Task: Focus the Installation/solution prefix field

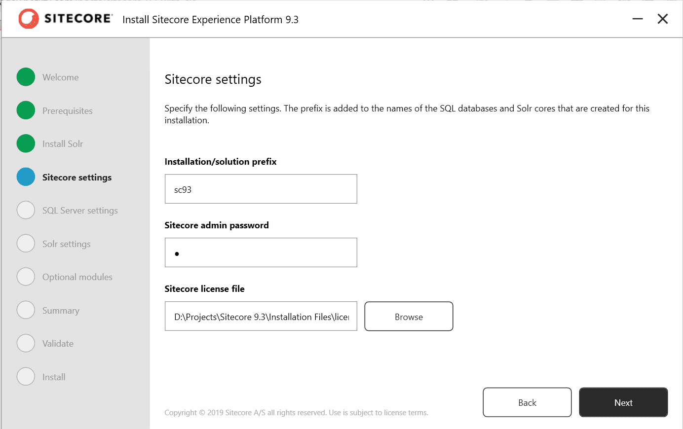Action: tap(261, 189)
